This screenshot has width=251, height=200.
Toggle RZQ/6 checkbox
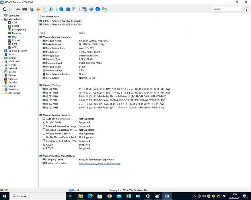[44, 145]
